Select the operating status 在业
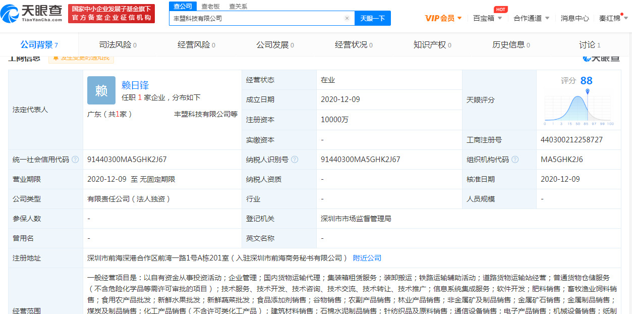 coord(328,80)
